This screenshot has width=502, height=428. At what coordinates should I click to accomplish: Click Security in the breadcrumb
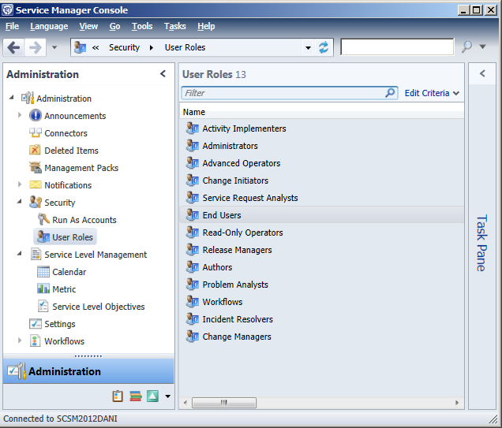[124, 47]
